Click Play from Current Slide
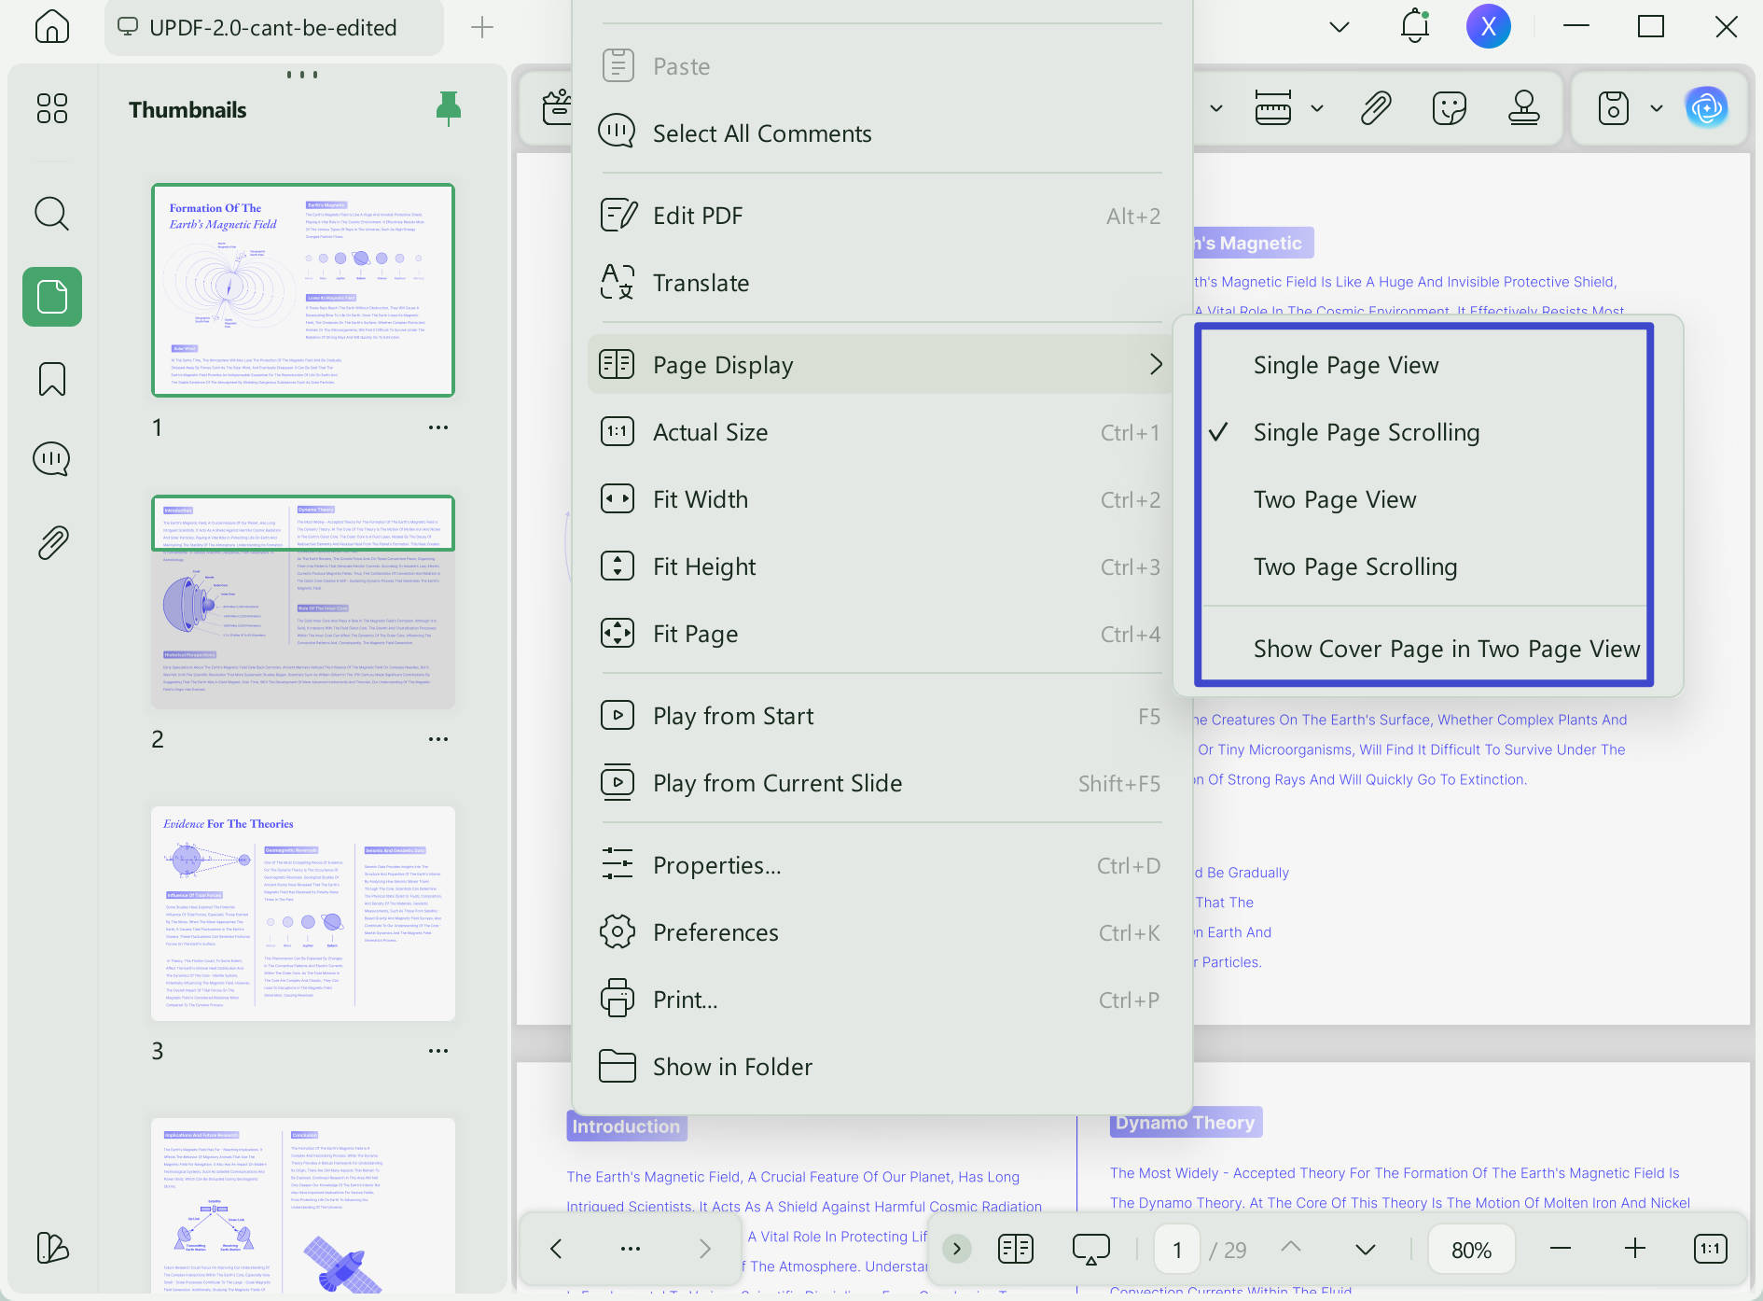The image size is (1763, 1301). click(x=881, y=783)
